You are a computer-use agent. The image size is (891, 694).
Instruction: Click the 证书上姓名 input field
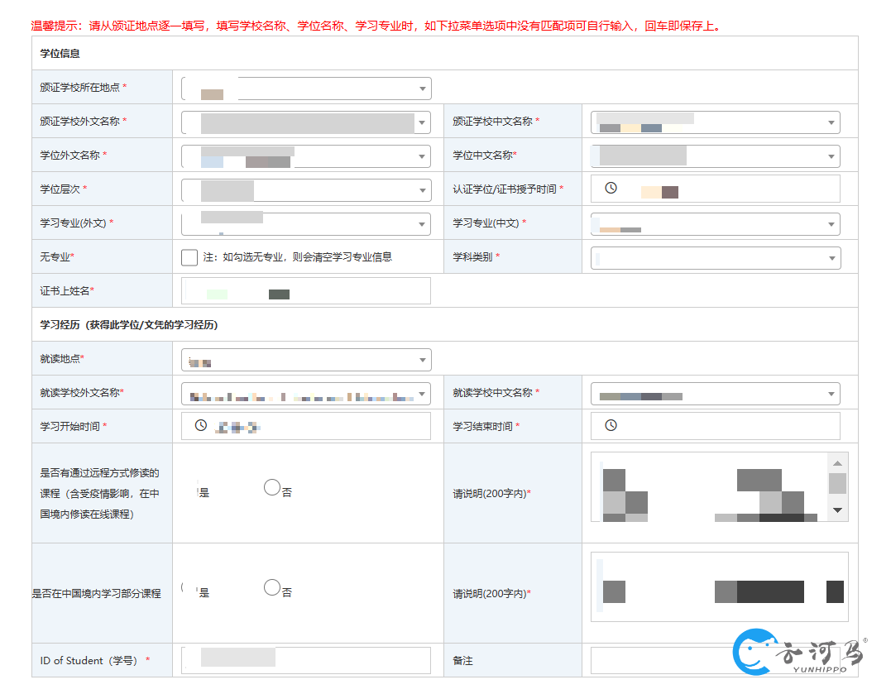coord(306,291)
